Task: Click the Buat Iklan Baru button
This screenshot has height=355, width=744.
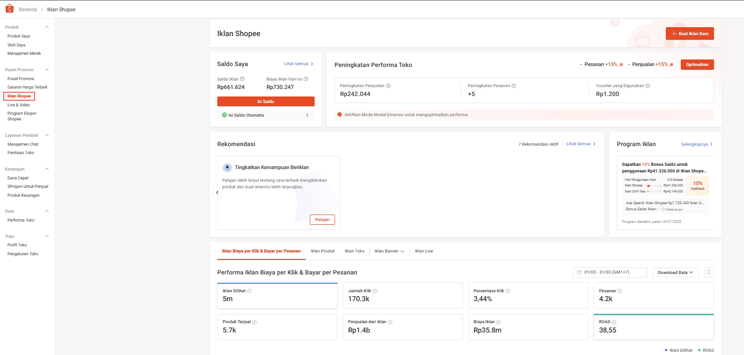Action: click(x=690, y=34)
